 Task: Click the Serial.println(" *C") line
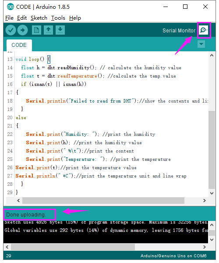tap(101, 176)
